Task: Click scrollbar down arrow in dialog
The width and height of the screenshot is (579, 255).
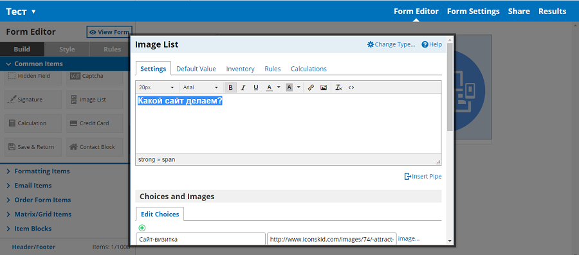Action: click(x=450, y=241)
